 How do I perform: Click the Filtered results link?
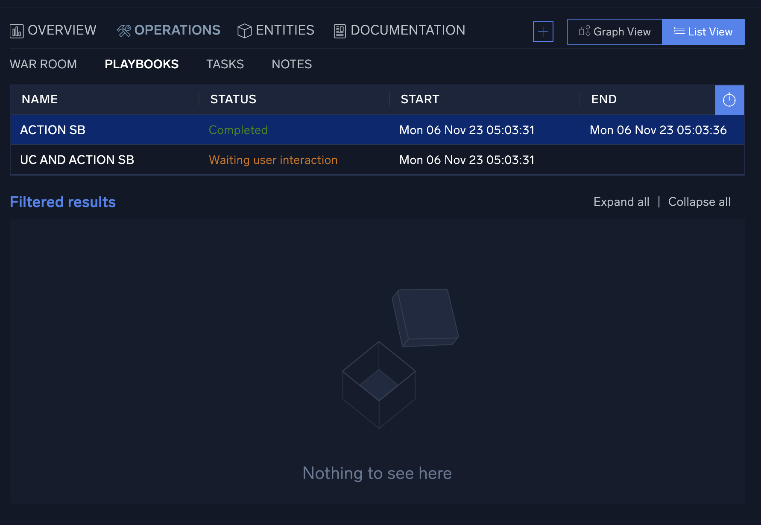click(63, 201)
